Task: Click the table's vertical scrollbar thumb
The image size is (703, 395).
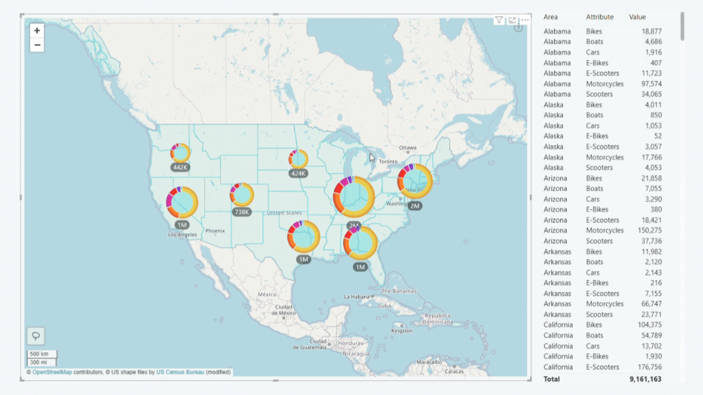Action: coord(682,26)
